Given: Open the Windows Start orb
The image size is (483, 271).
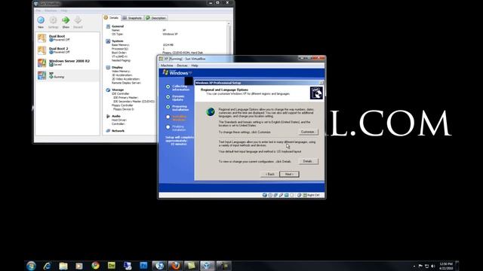Looking at the screenshot, I should pyautogui.click(x=31, y=266).
